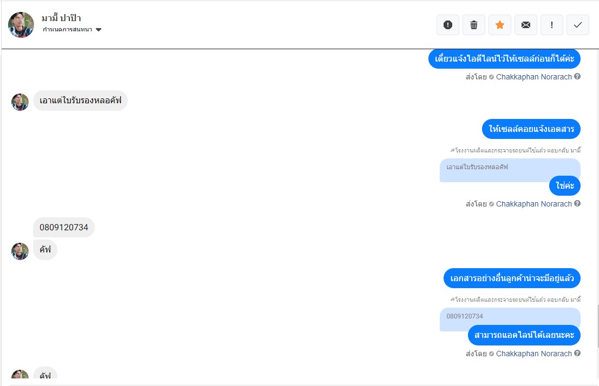
Task: Open the มามี๊ ปาป๊า contact name
Action: 61,18
